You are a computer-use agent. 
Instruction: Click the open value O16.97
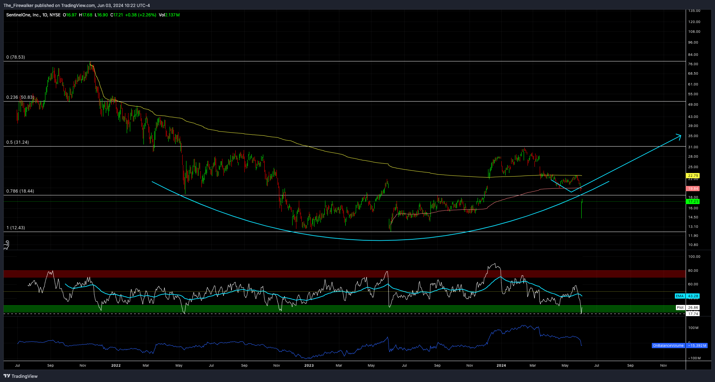pos(70,15)
